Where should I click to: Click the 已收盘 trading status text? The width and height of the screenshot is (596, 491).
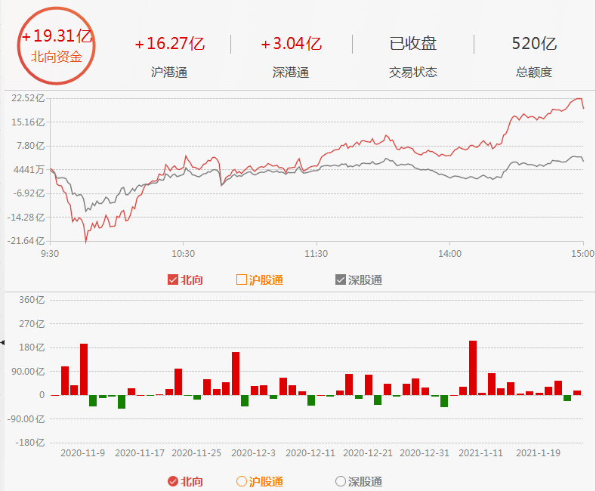click(413, 44)
